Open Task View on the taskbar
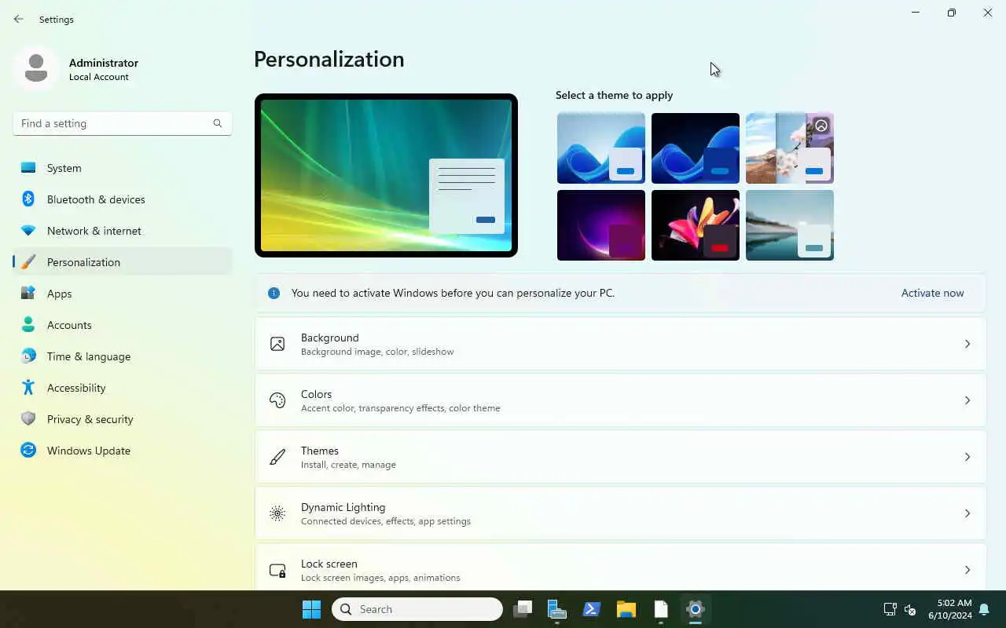 point(523,609)
